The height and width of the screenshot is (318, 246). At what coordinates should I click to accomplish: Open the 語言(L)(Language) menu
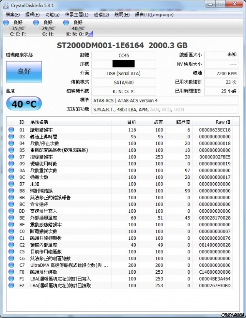[x=154, y=15]
